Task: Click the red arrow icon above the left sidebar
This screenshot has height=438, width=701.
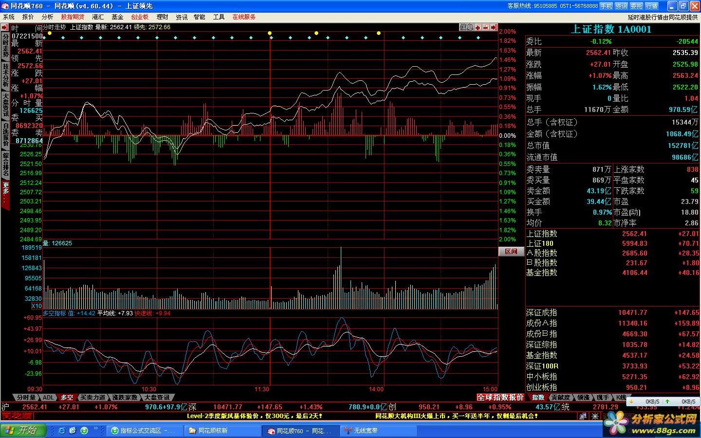Action: click(5, 27)
